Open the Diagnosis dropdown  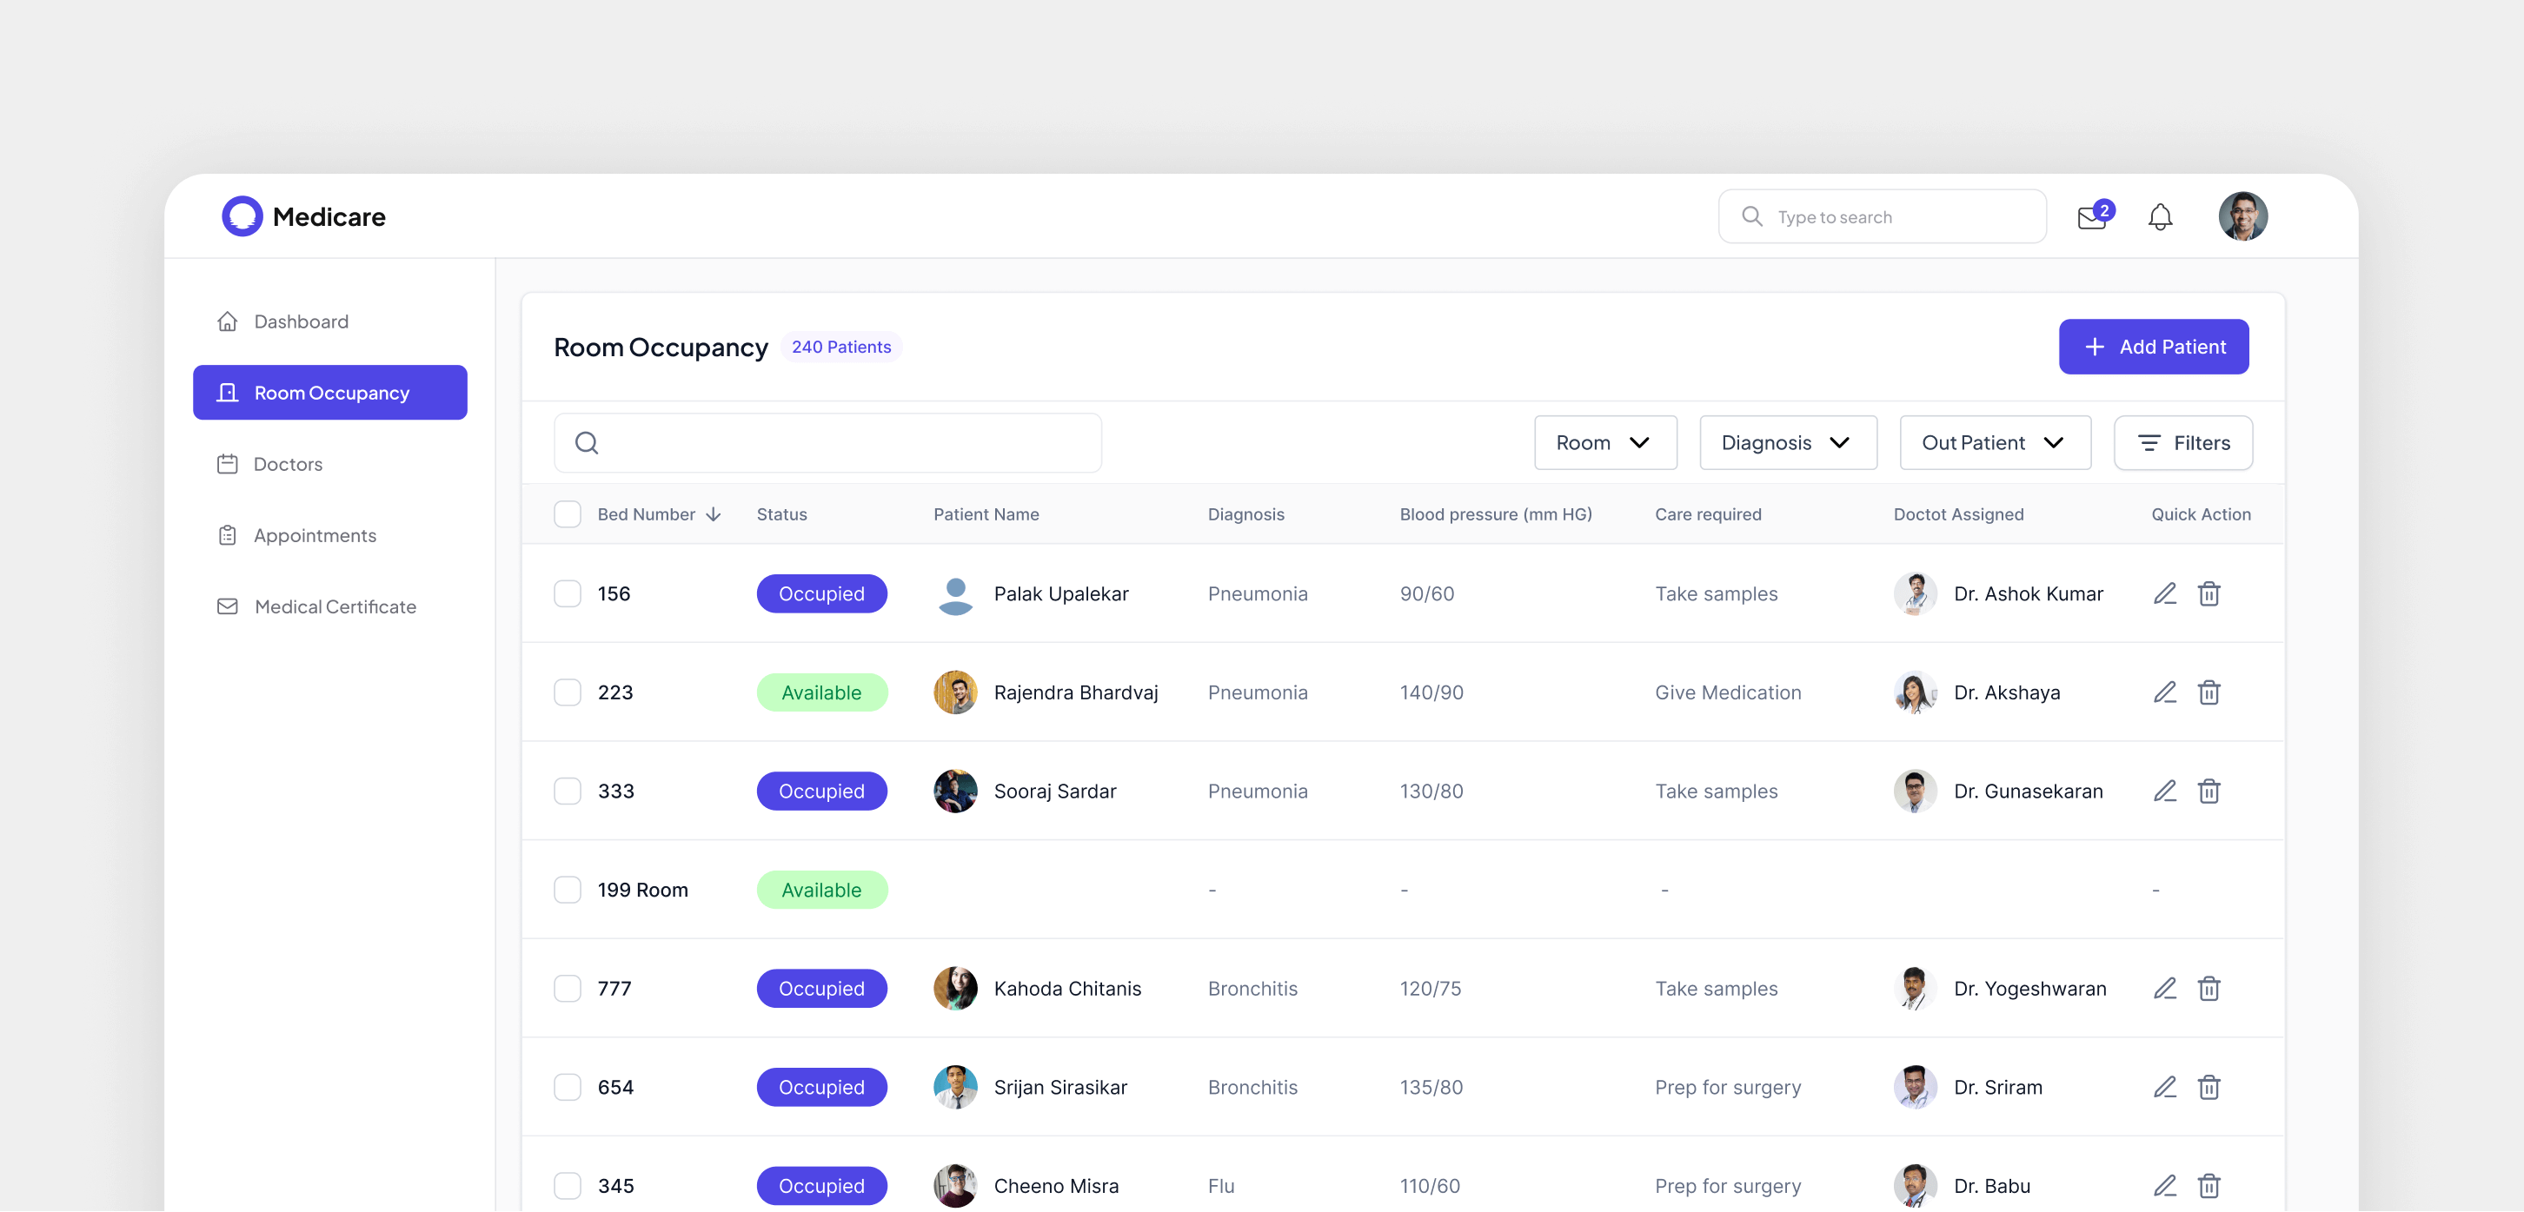(x=1787, y=443)
